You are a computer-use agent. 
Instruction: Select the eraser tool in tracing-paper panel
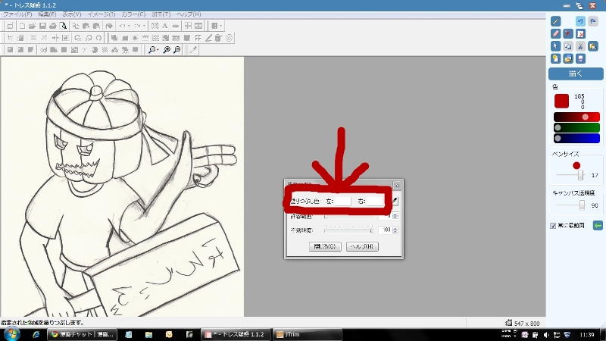pyautogui.click(x=555, y=33)
